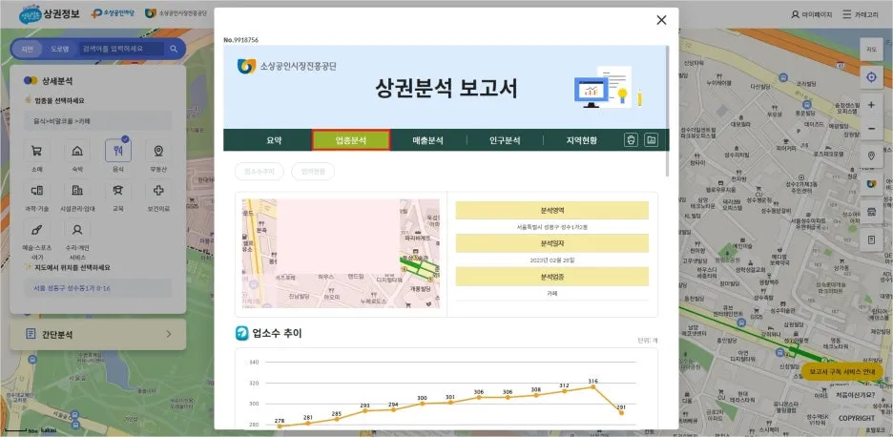Open the 업종분석 tab
Viewport: 893px width, 437px height.
point(351,140)
